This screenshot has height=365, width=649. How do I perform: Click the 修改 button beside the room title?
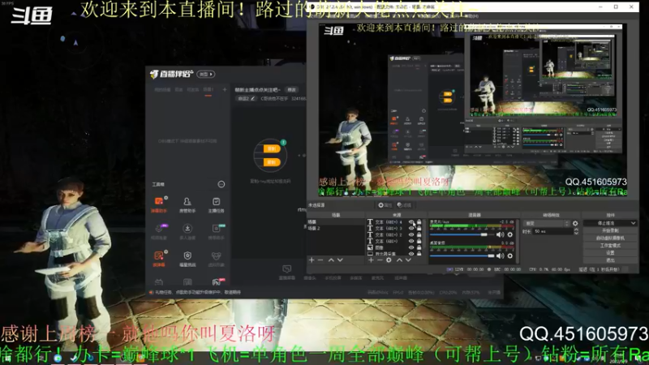[292, 90]
